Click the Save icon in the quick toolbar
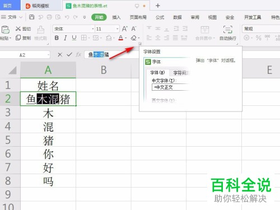The width and height of the screenshot is (280, 210). [31, 17]
